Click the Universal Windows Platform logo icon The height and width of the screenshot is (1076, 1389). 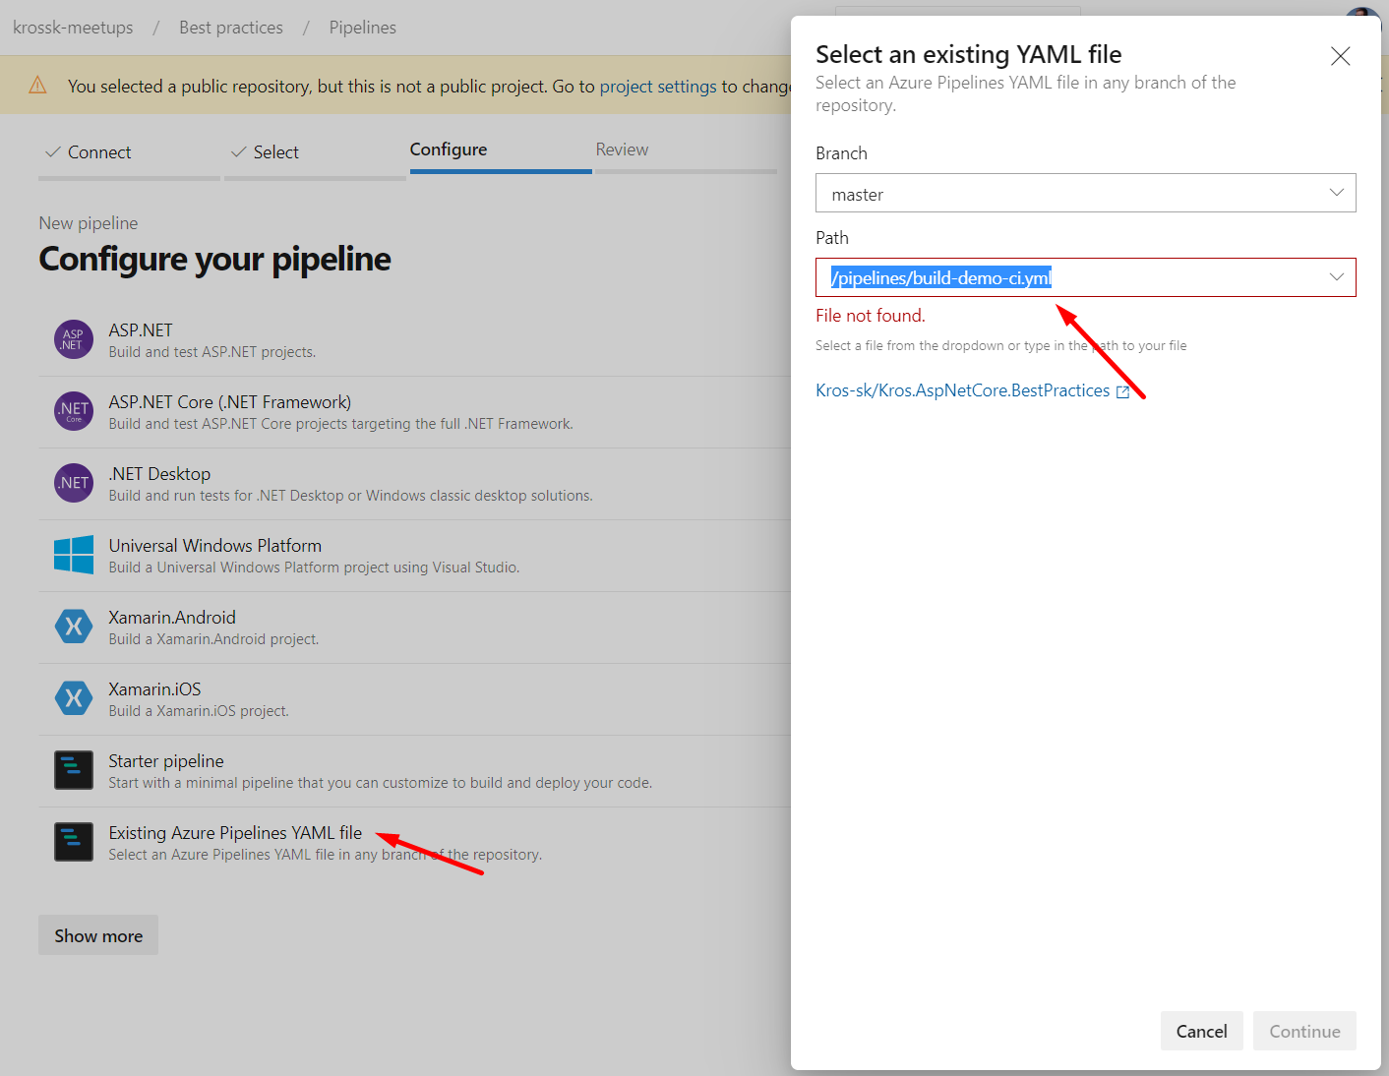click(x=74, y=555)
